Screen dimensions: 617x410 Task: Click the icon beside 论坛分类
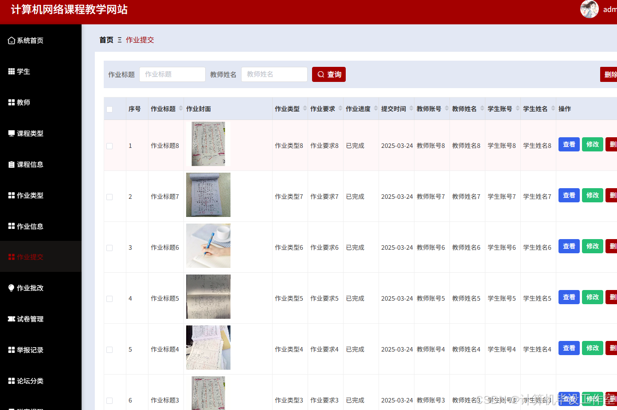[12, 381]
